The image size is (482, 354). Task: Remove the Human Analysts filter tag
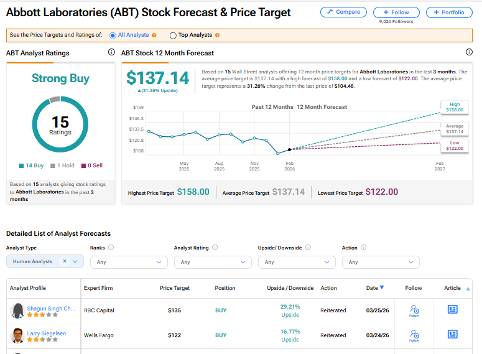click(x=65, y=262)
